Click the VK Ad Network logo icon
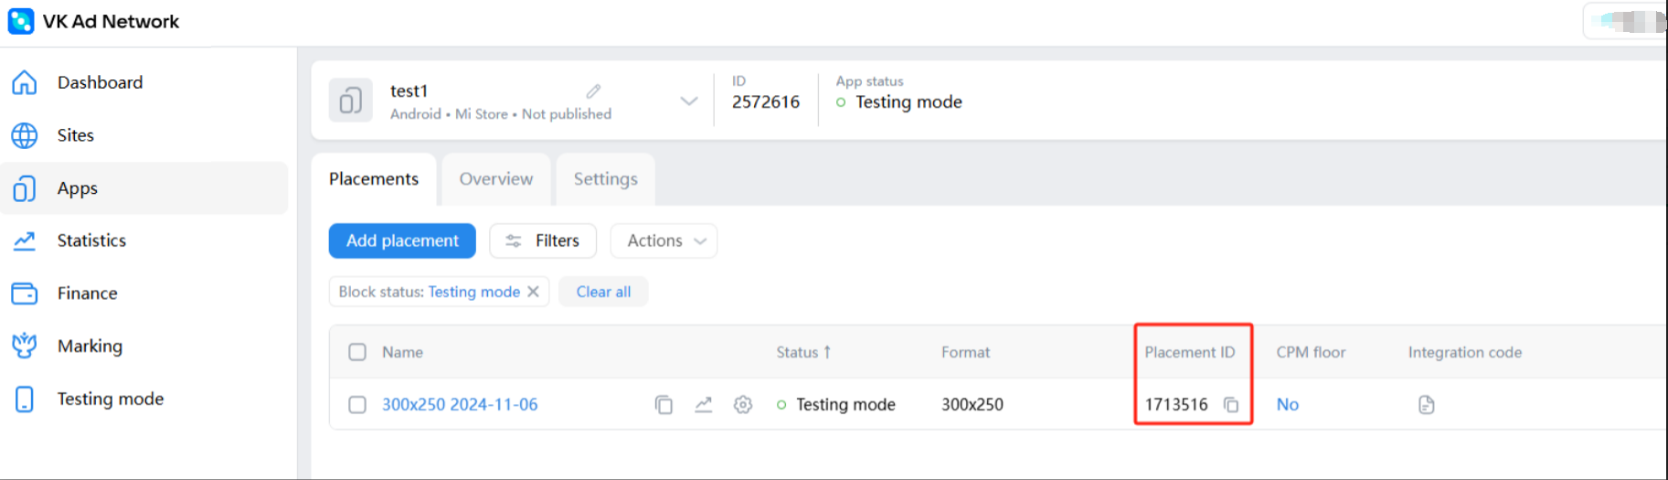1668x480 pixels. click(20, 21)
